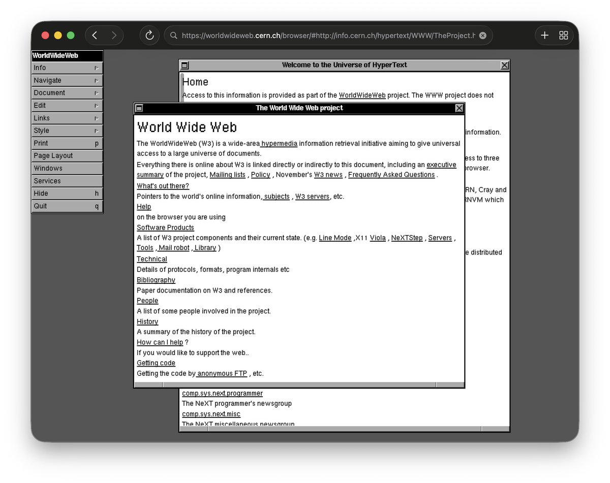Open the Line Mode link
Viewport: 610px width, 483px height.
point(335,238)
